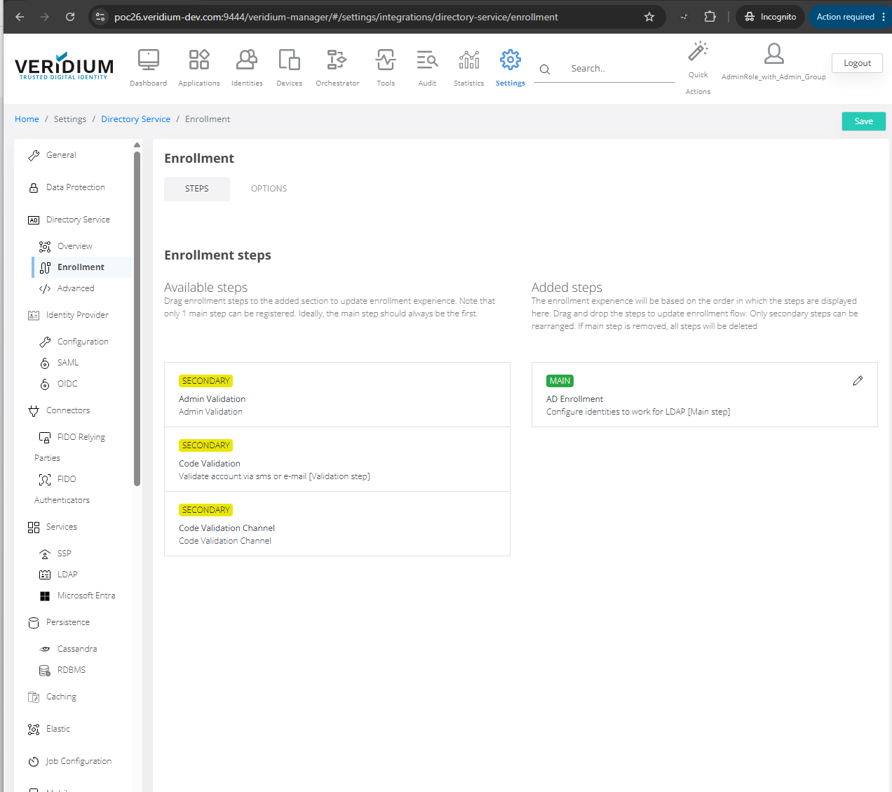The width and height of the screenshot is (892, 792).
Task: Open the Identities people icon
Action: click(247, 60)
